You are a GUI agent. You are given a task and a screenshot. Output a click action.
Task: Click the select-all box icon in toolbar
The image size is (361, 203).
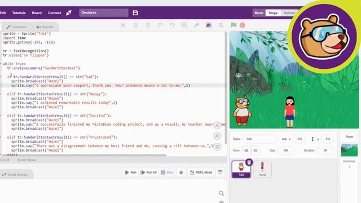tap(184, 25)
